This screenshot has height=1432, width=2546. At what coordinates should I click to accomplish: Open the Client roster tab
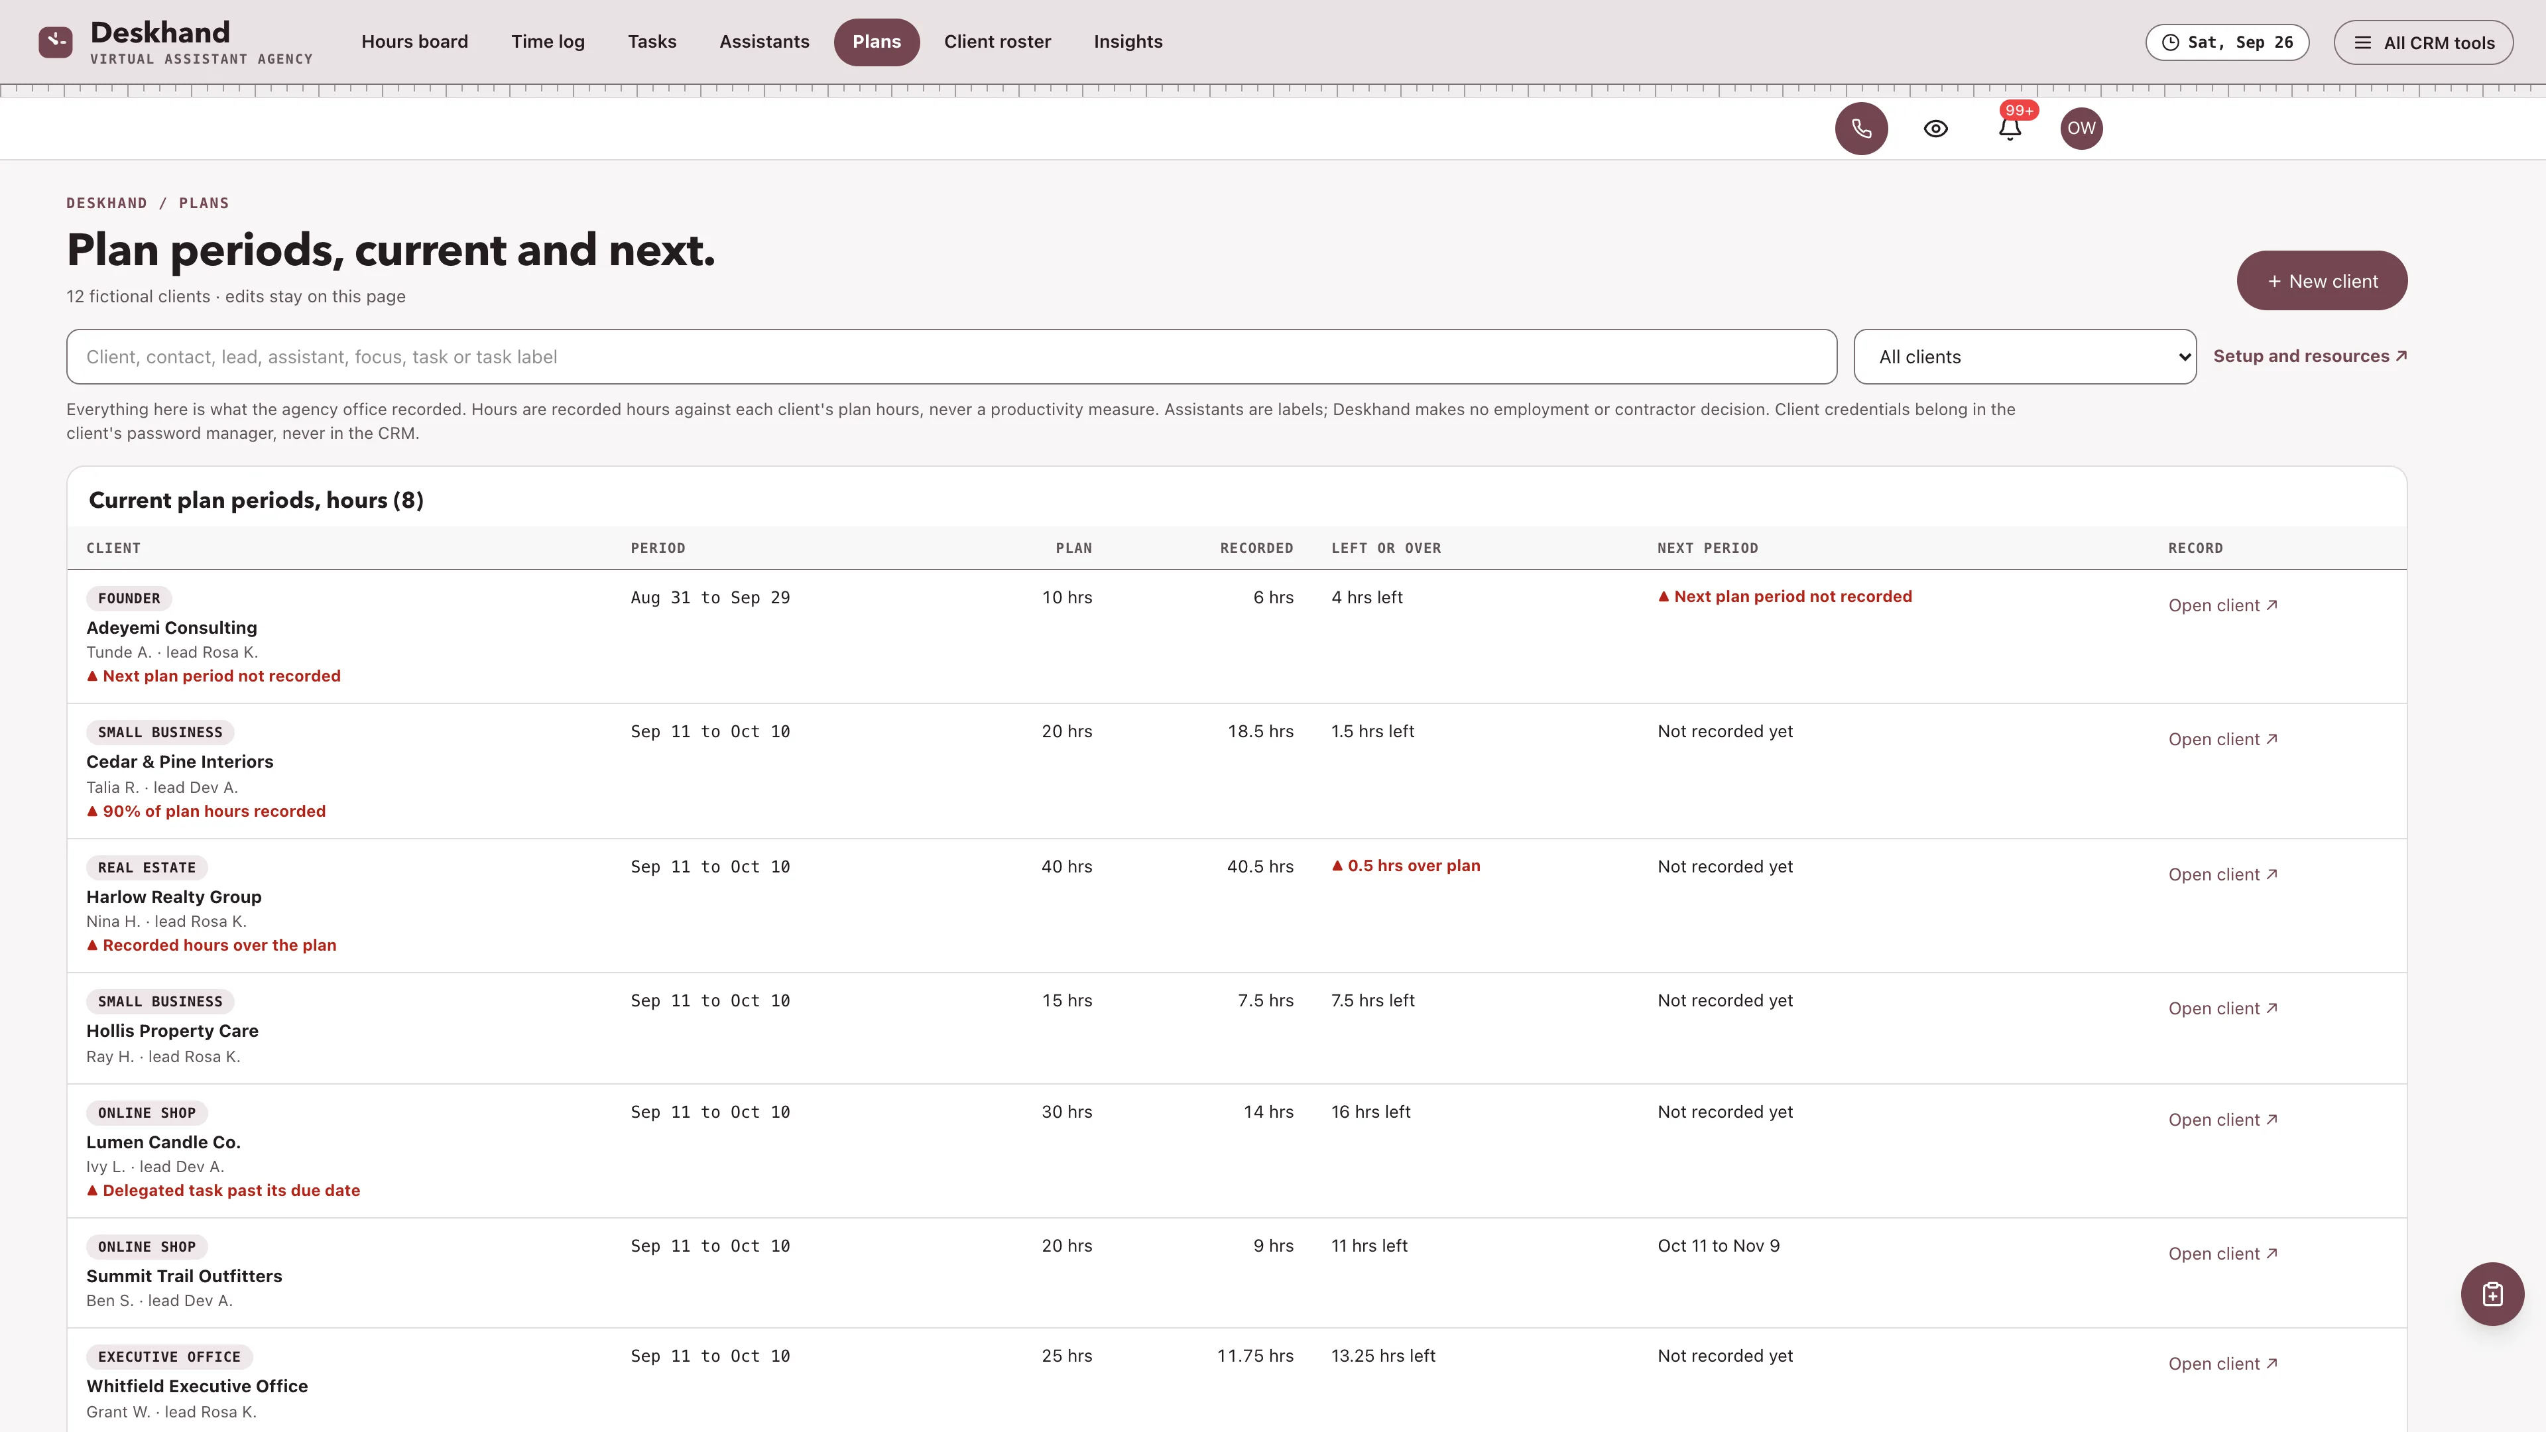coord(997,42)
